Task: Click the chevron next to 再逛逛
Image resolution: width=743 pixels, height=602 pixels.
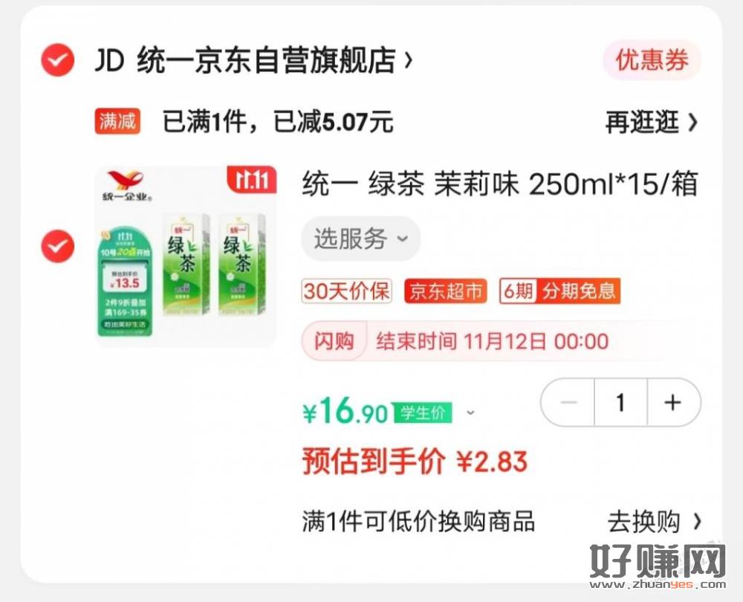Action: 692,123
